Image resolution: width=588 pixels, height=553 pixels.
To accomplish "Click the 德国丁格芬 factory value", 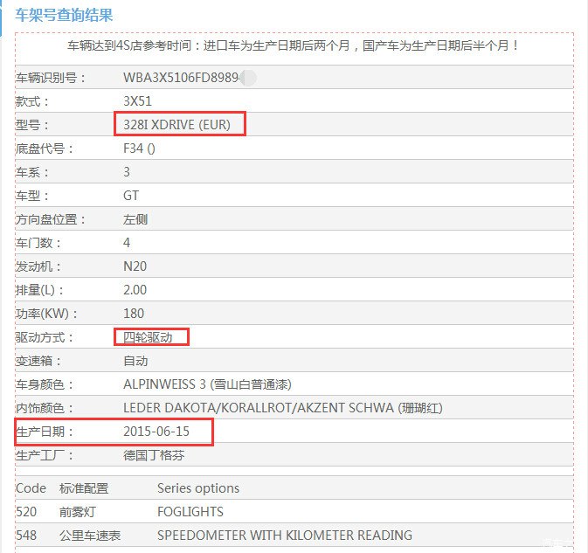I will 154,455.
